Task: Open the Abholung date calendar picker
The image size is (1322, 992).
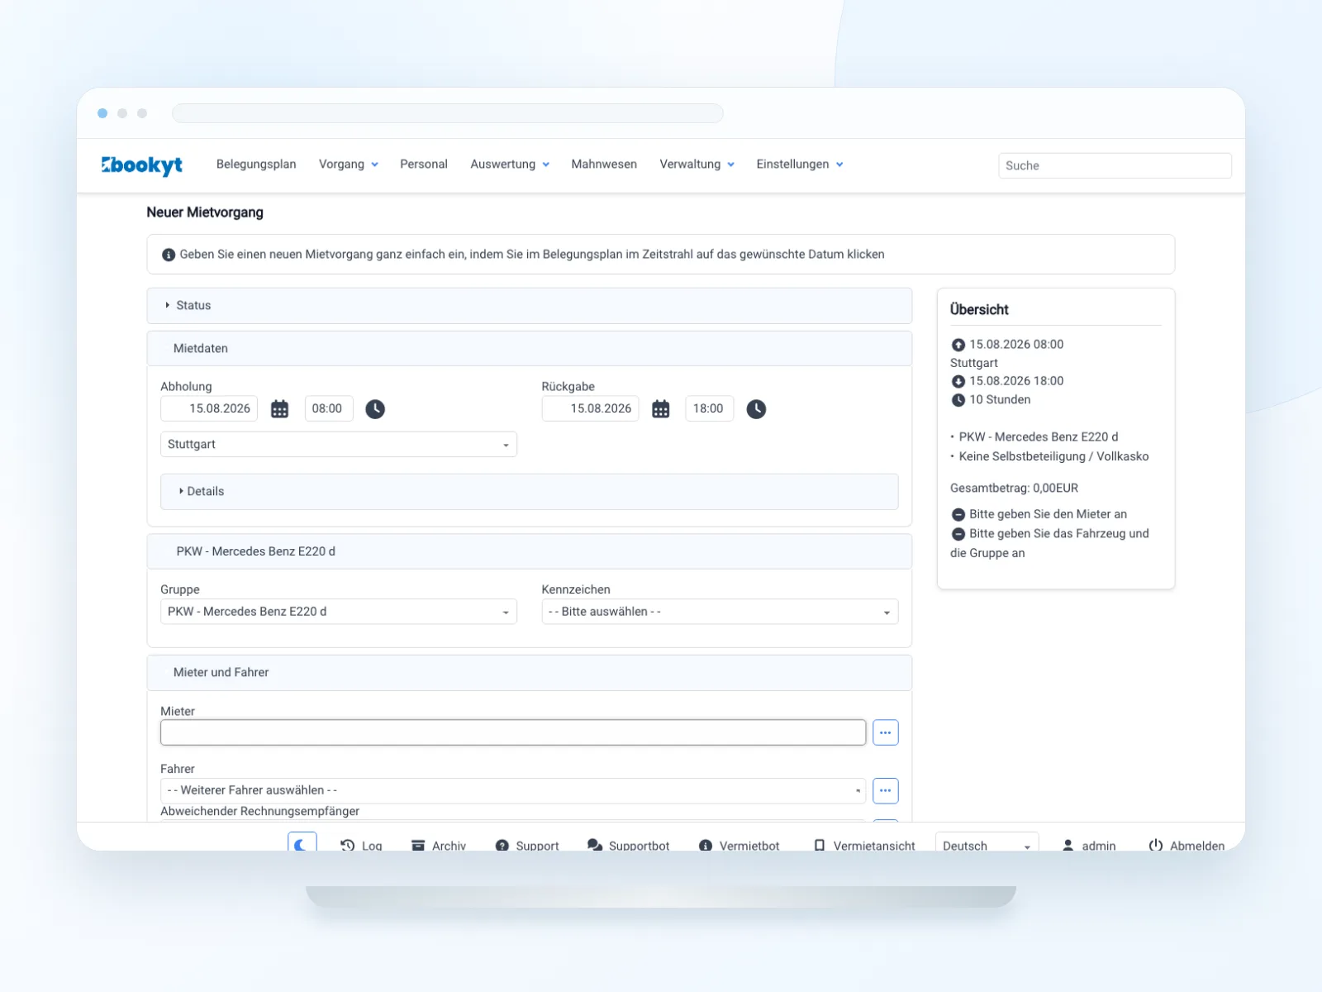Action: tap(279, 408)
